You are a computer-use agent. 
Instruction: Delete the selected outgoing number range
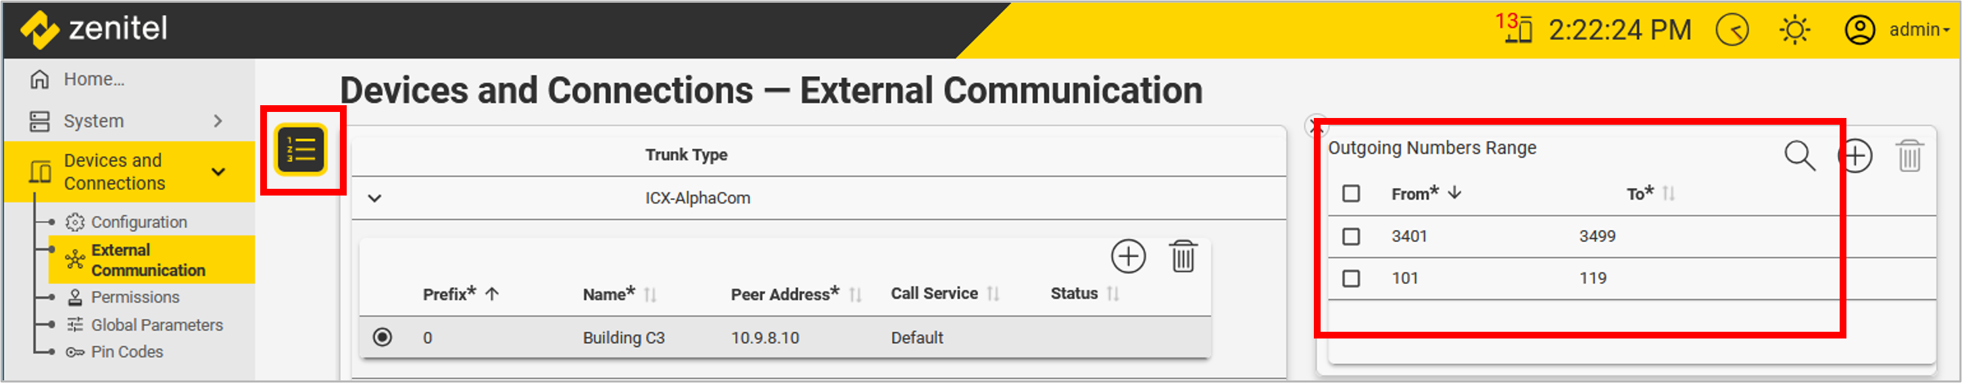pos(1909,156)
